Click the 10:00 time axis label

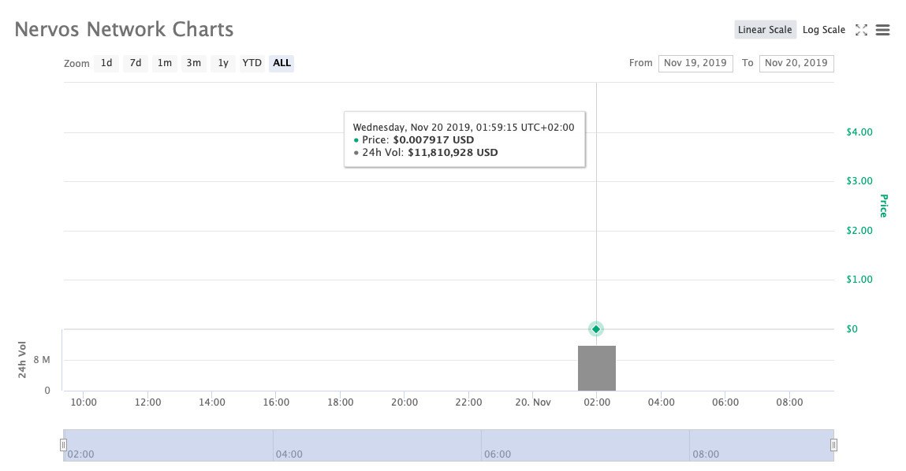[84, 402]
